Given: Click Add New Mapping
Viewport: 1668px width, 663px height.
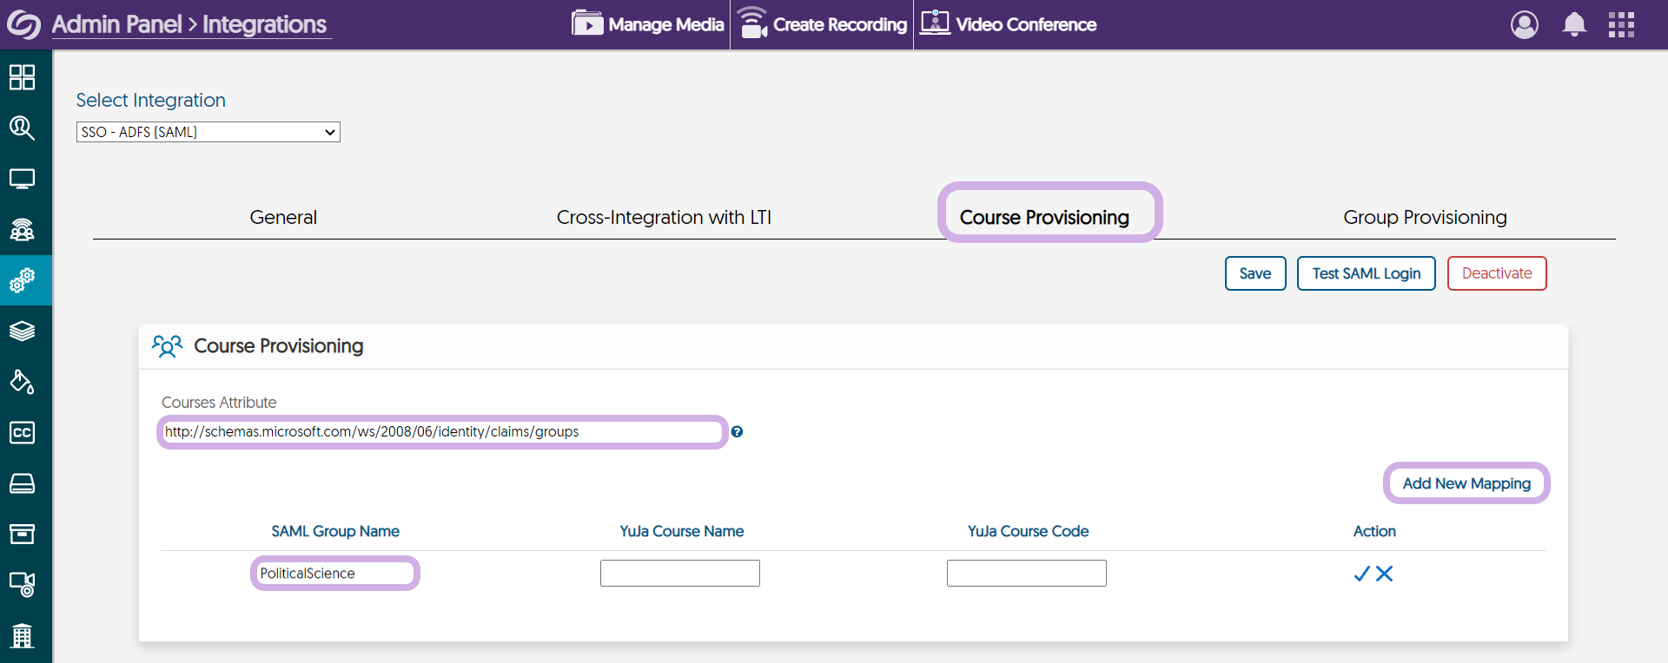Looking at the screenshot, I should tap(1466, 483).
